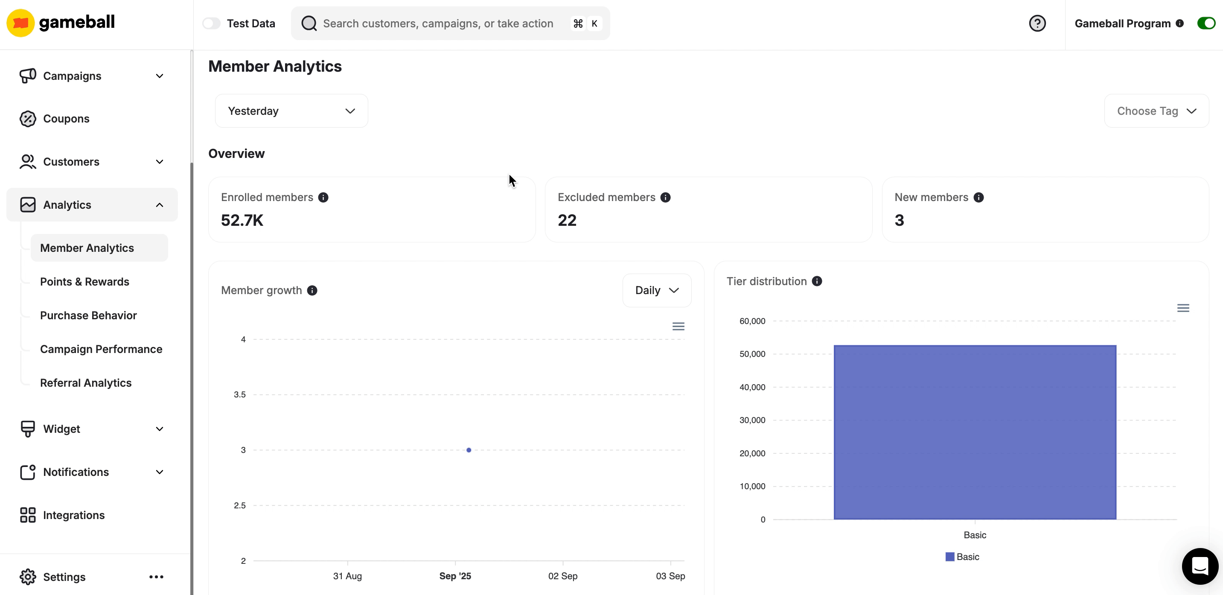Screen dimensions: 1223x595
Task: Click the Coupons icon in sidebar
Action: [x=28, y=119]
